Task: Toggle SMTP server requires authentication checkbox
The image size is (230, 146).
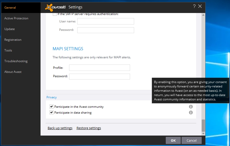Action: pos(55,14)
